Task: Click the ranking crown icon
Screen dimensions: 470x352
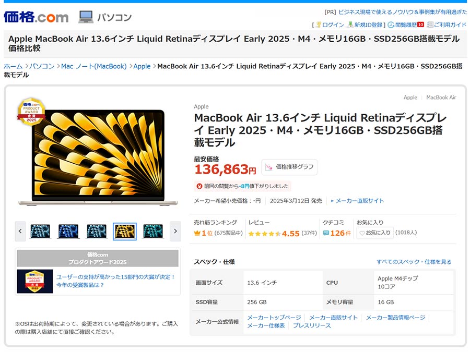Action: coord(197,233)
